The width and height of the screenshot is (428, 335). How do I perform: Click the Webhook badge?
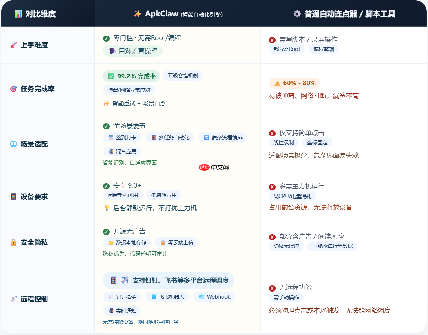point(214,296)
